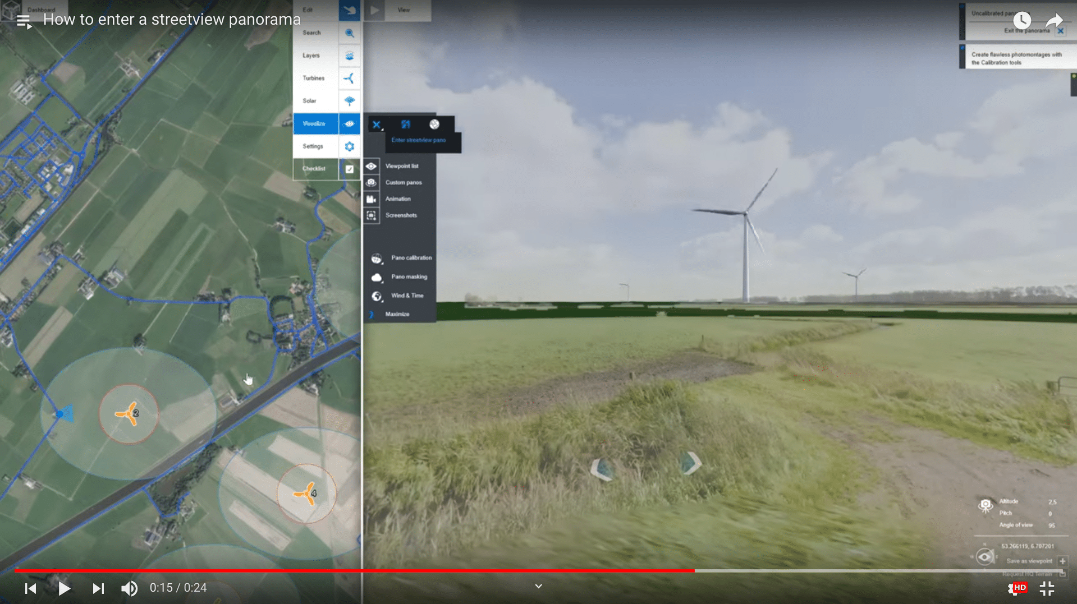
Task: Select the Search menu item
Action: [x=311, y=33]
